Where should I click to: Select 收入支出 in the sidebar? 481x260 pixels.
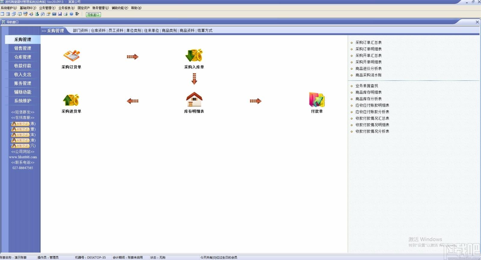23,74
